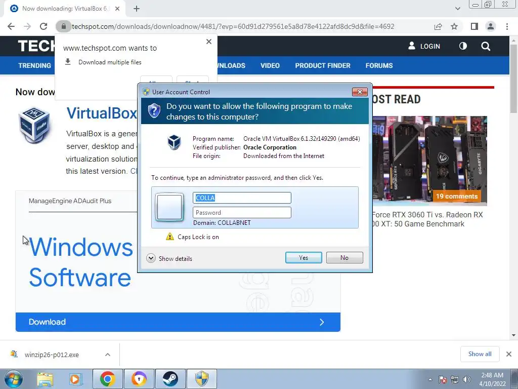Switch to Chrome on the taskbar
This screenshot has height=389, width=518.
108,379
